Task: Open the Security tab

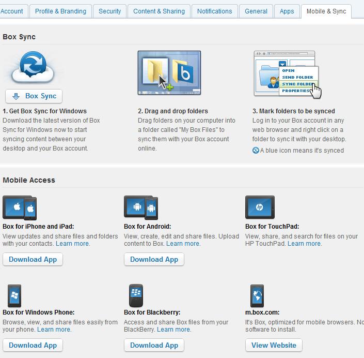Action: [x=109, y=11]
